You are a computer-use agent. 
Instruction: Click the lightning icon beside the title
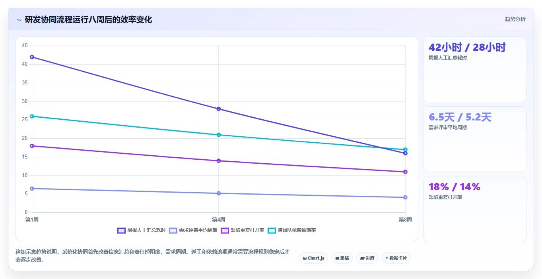19,20
